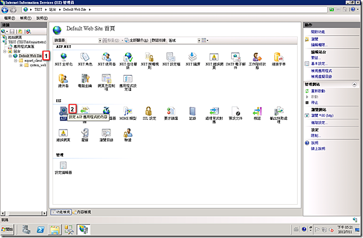Open Windows Explorer folder on taskbar
This screenshot has width=363, height=238.
click(55, 230)
